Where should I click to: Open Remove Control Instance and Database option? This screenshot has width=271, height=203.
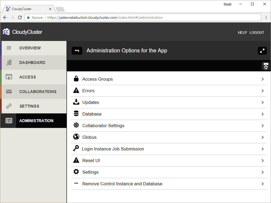click(x=169, y=184)
